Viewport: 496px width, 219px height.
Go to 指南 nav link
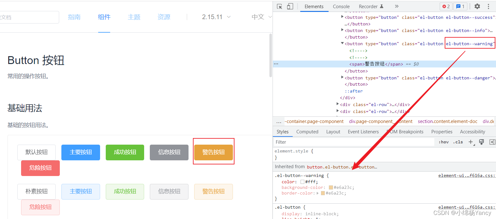(74, 17)
